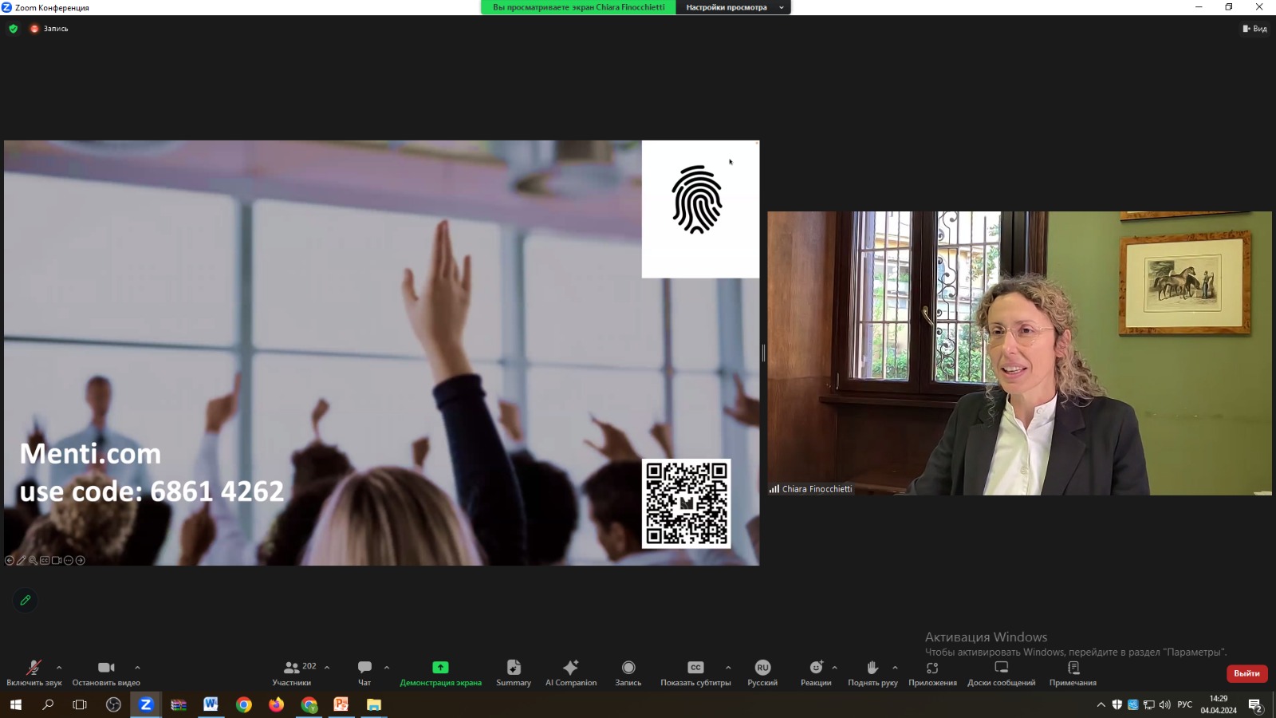
Task: Open the Notes (Примечания) icon
Action: point(1073,672)
